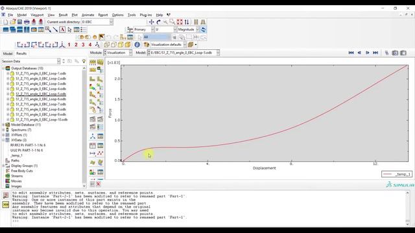415x233 pixels.
Task: Open the Animate menu
Action: [88, 15]
